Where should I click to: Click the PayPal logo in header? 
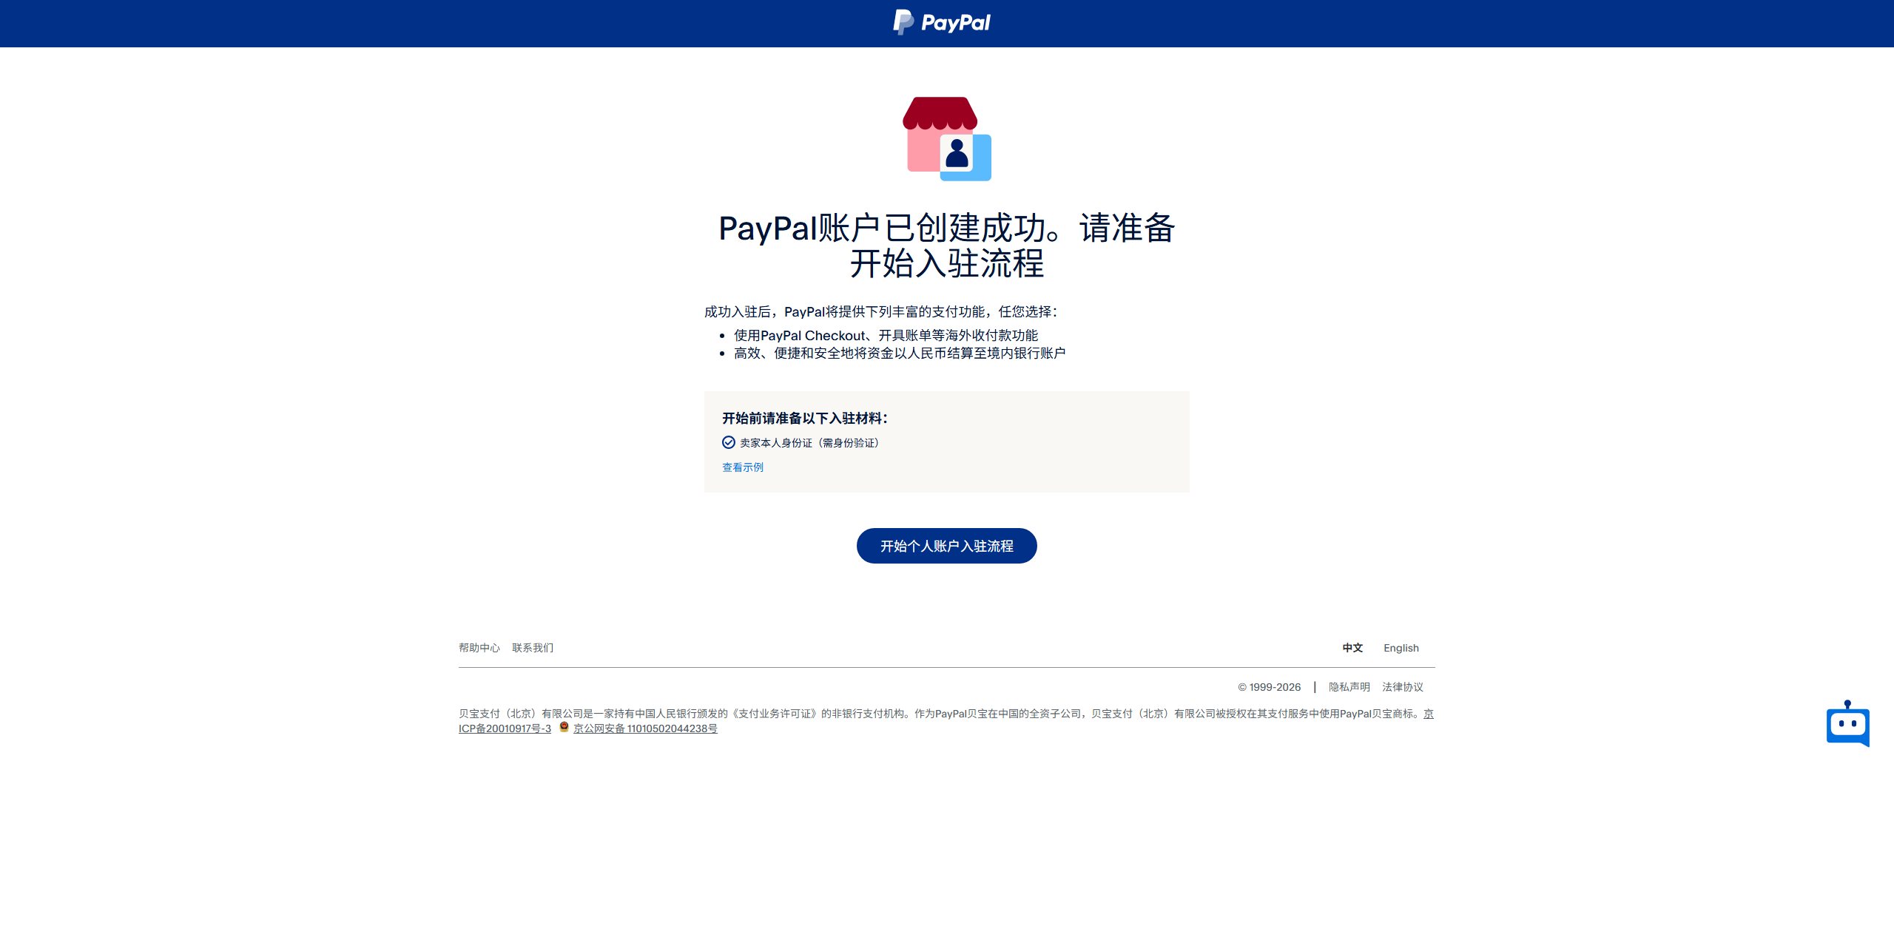[x=941, y=22]
